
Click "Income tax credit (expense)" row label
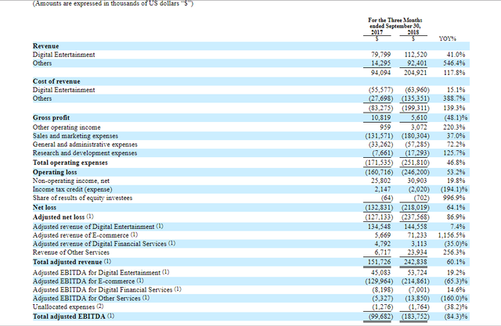[x=78, y=184]
